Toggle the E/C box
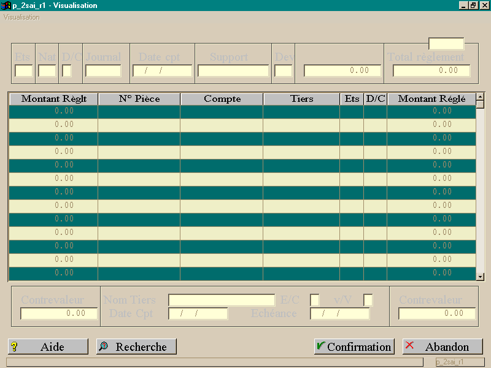 (315, 300)
